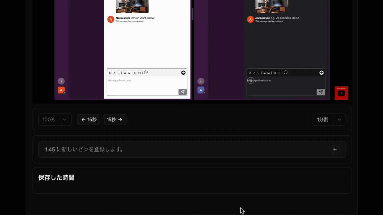Click the red video thumbnail on the right
The height and width of the screenshot is (215, 383).
tap(341, 93)
